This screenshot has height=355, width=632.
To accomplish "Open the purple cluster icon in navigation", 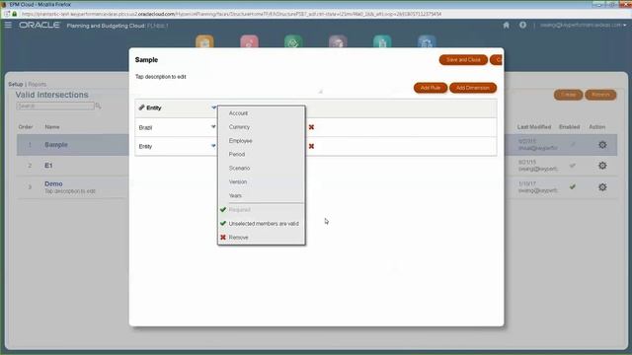I will pyautogui.click(x=338, y=41).
